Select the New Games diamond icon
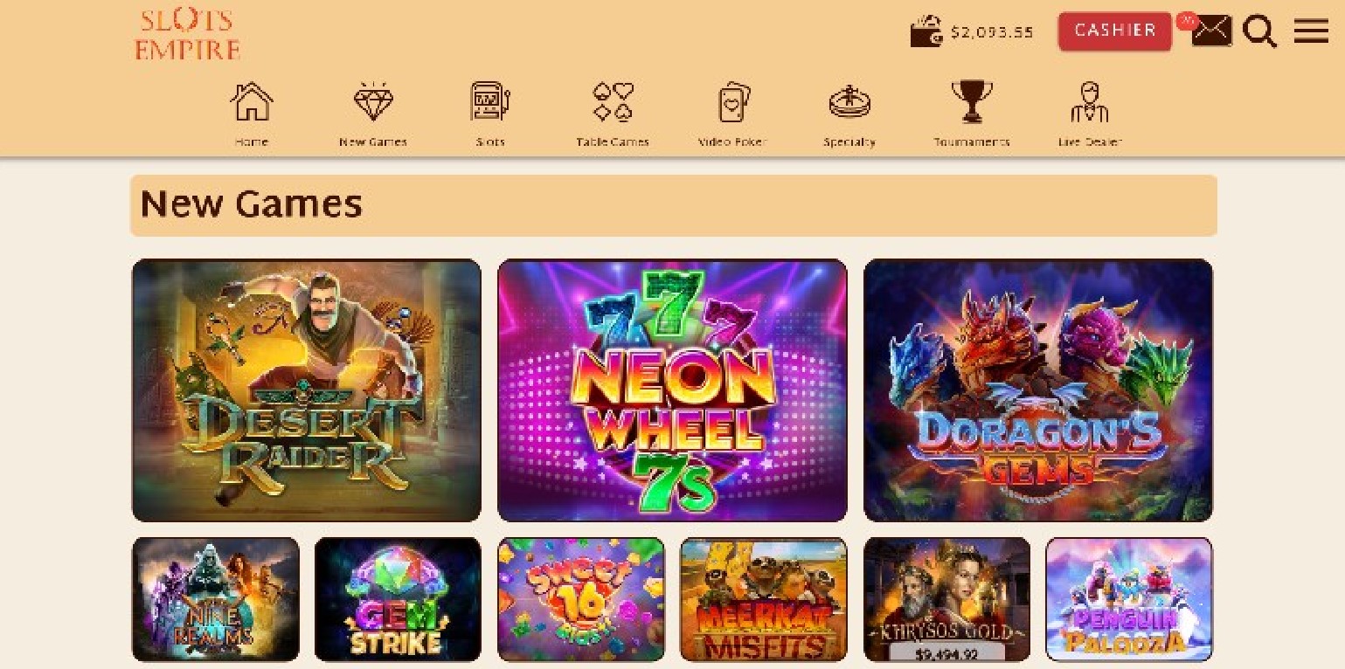 [x=373, y=101]
